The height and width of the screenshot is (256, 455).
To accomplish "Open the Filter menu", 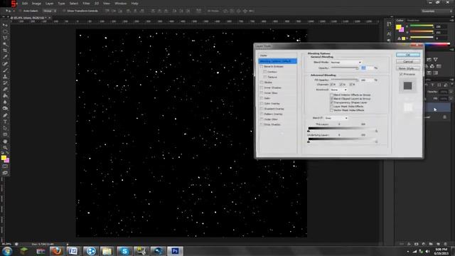I will point(86,4).
